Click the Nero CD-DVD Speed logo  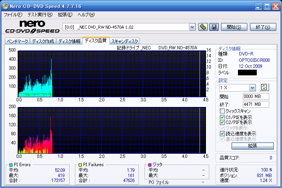click(x=32, y=27)
